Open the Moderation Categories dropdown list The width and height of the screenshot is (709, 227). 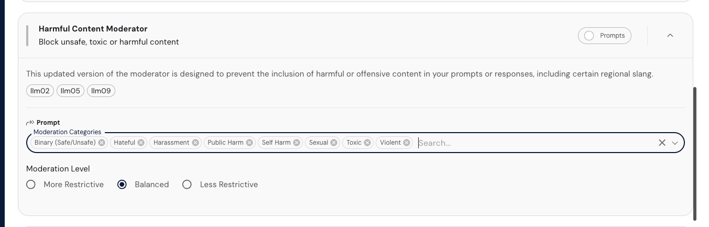pyautogui.click(x=675, y=143)
